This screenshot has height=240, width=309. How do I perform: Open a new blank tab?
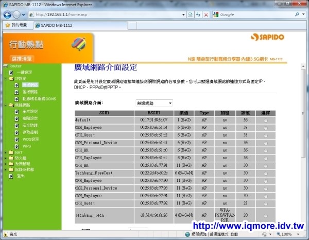(x=132, y=26)
